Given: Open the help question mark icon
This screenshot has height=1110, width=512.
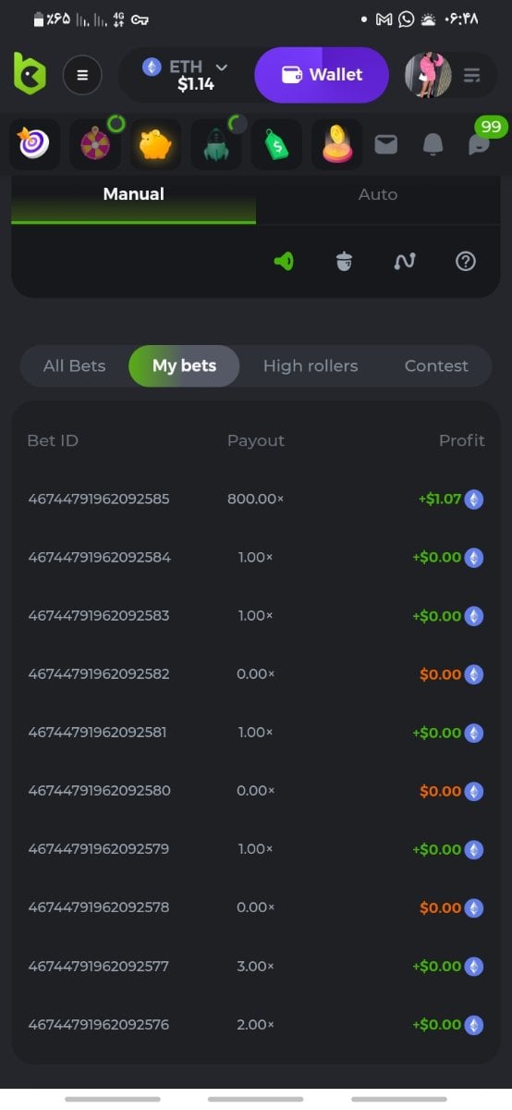Looking at the screenshot, I should [466, 262].
